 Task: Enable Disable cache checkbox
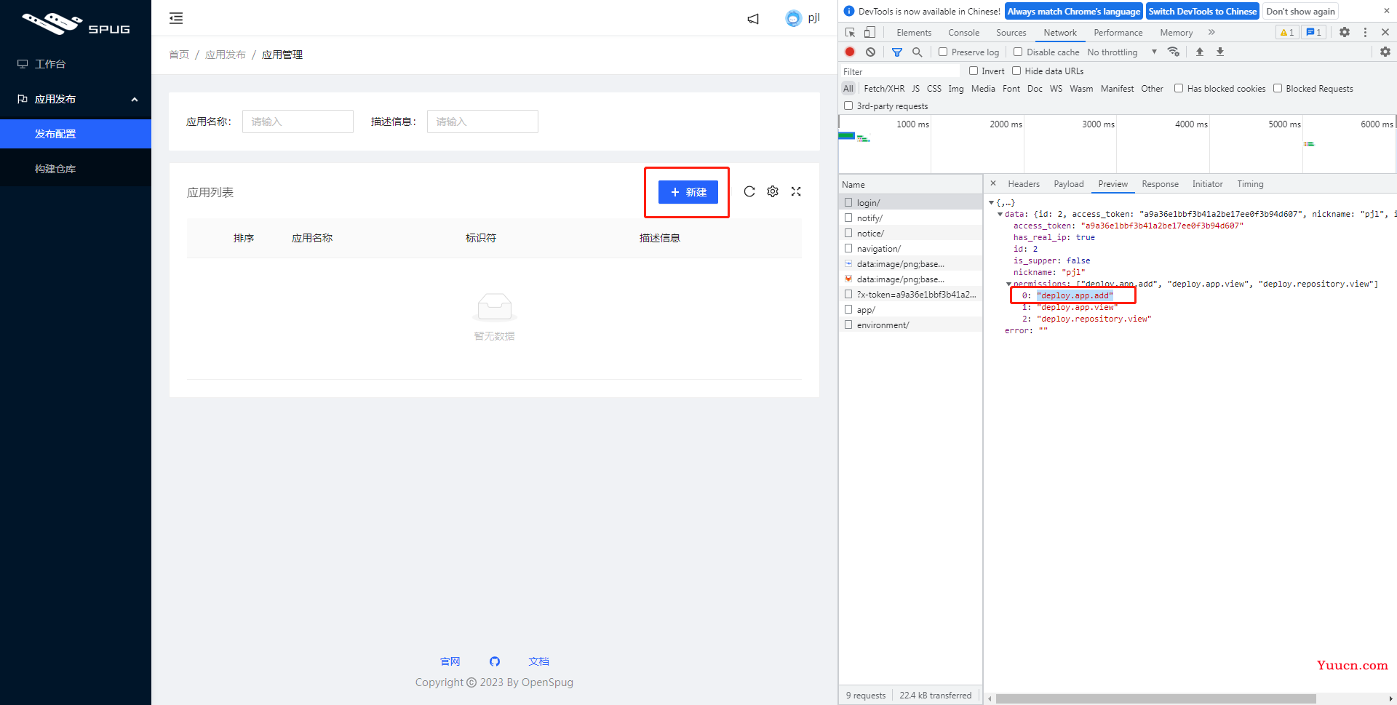[1018, 52]
